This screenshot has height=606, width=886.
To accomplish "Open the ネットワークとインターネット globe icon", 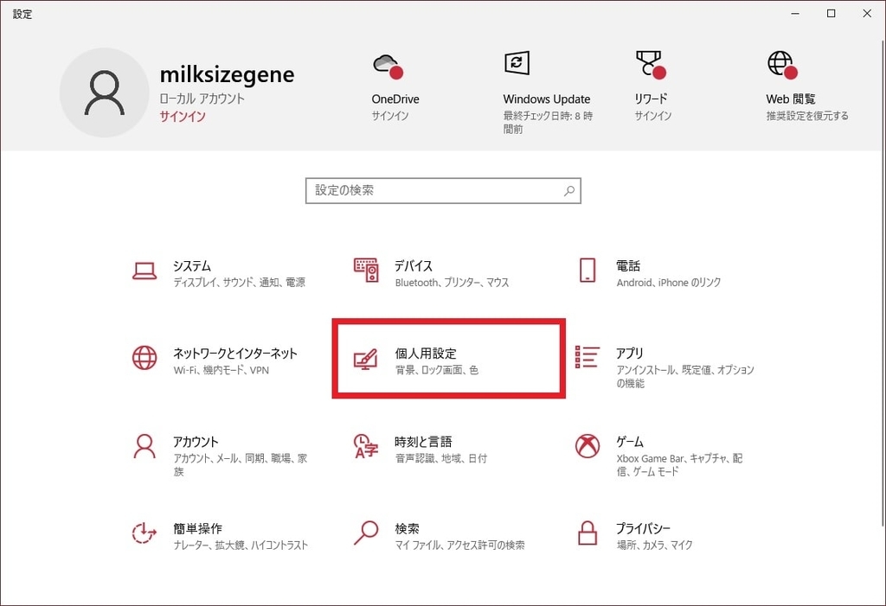I will [144, 358].
